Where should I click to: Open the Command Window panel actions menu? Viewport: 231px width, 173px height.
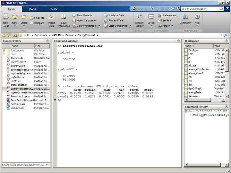pos(178,41)
